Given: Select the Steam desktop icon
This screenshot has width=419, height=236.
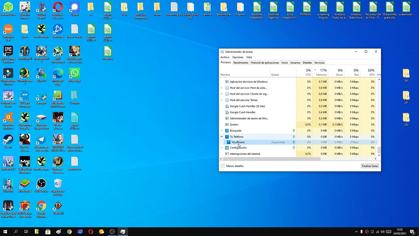Looking at the screenshot, I should pos(8,142).
